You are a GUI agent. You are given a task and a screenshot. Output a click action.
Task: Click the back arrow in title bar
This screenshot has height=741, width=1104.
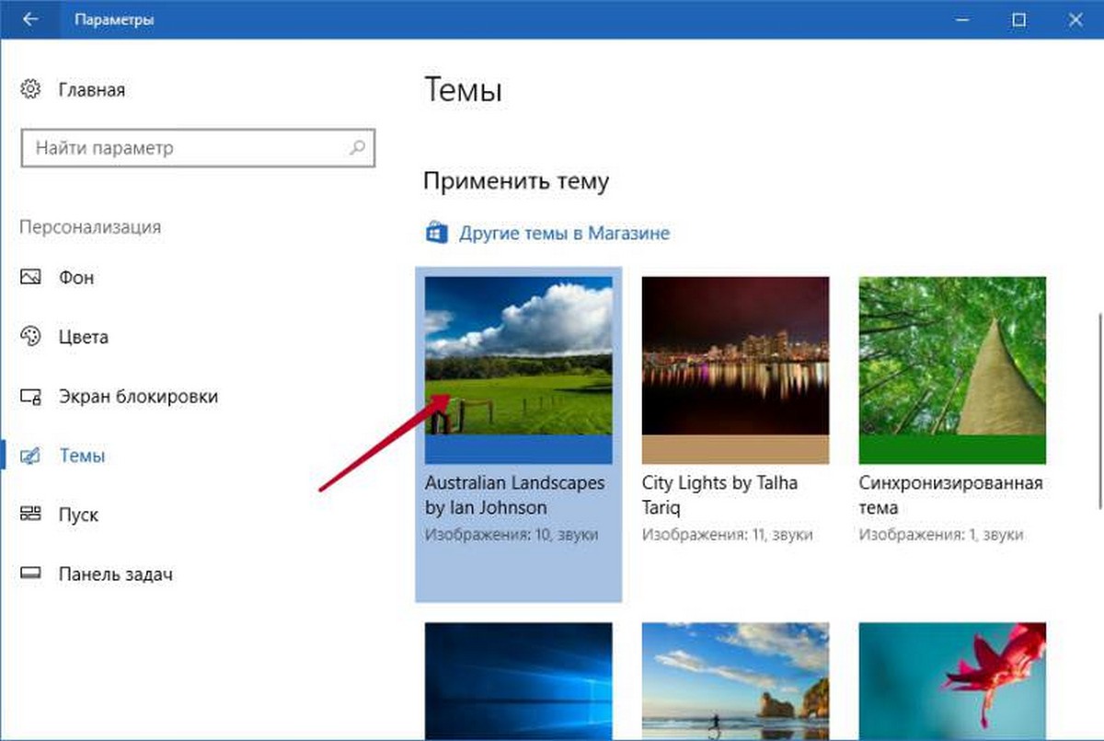click(29, 19)
